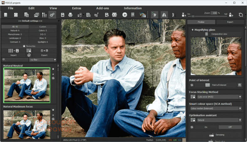Open the gears settings icon

(x=52, y=15)
